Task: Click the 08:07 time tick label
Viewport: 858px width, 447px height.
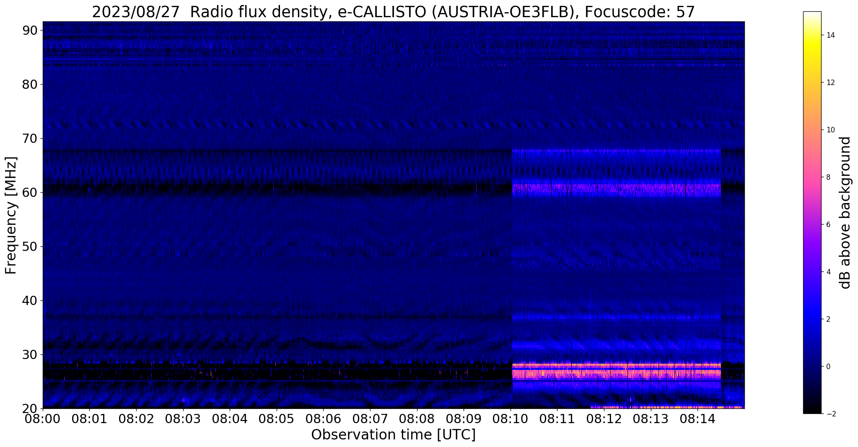Action: 370,419
